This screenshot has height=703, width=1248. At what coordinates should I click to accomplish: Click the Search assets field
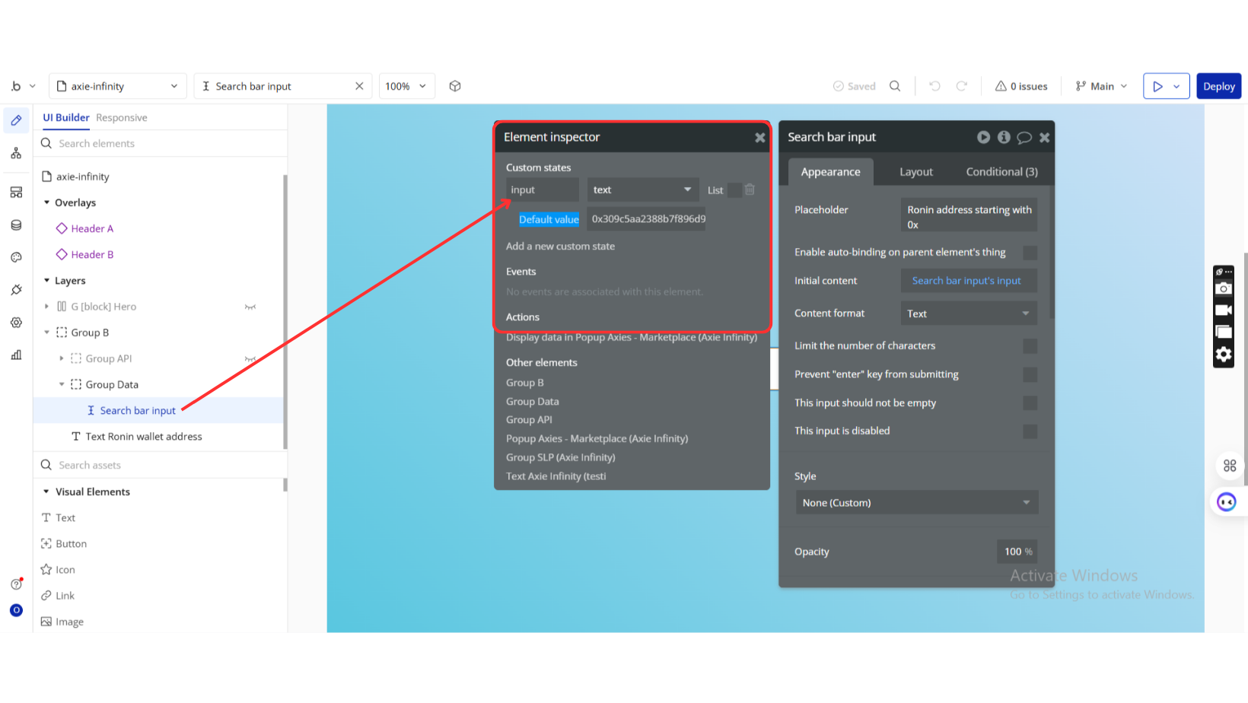(160, 466)
